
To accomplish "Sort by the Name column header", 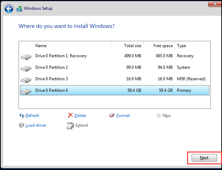I will coord(72,46).
